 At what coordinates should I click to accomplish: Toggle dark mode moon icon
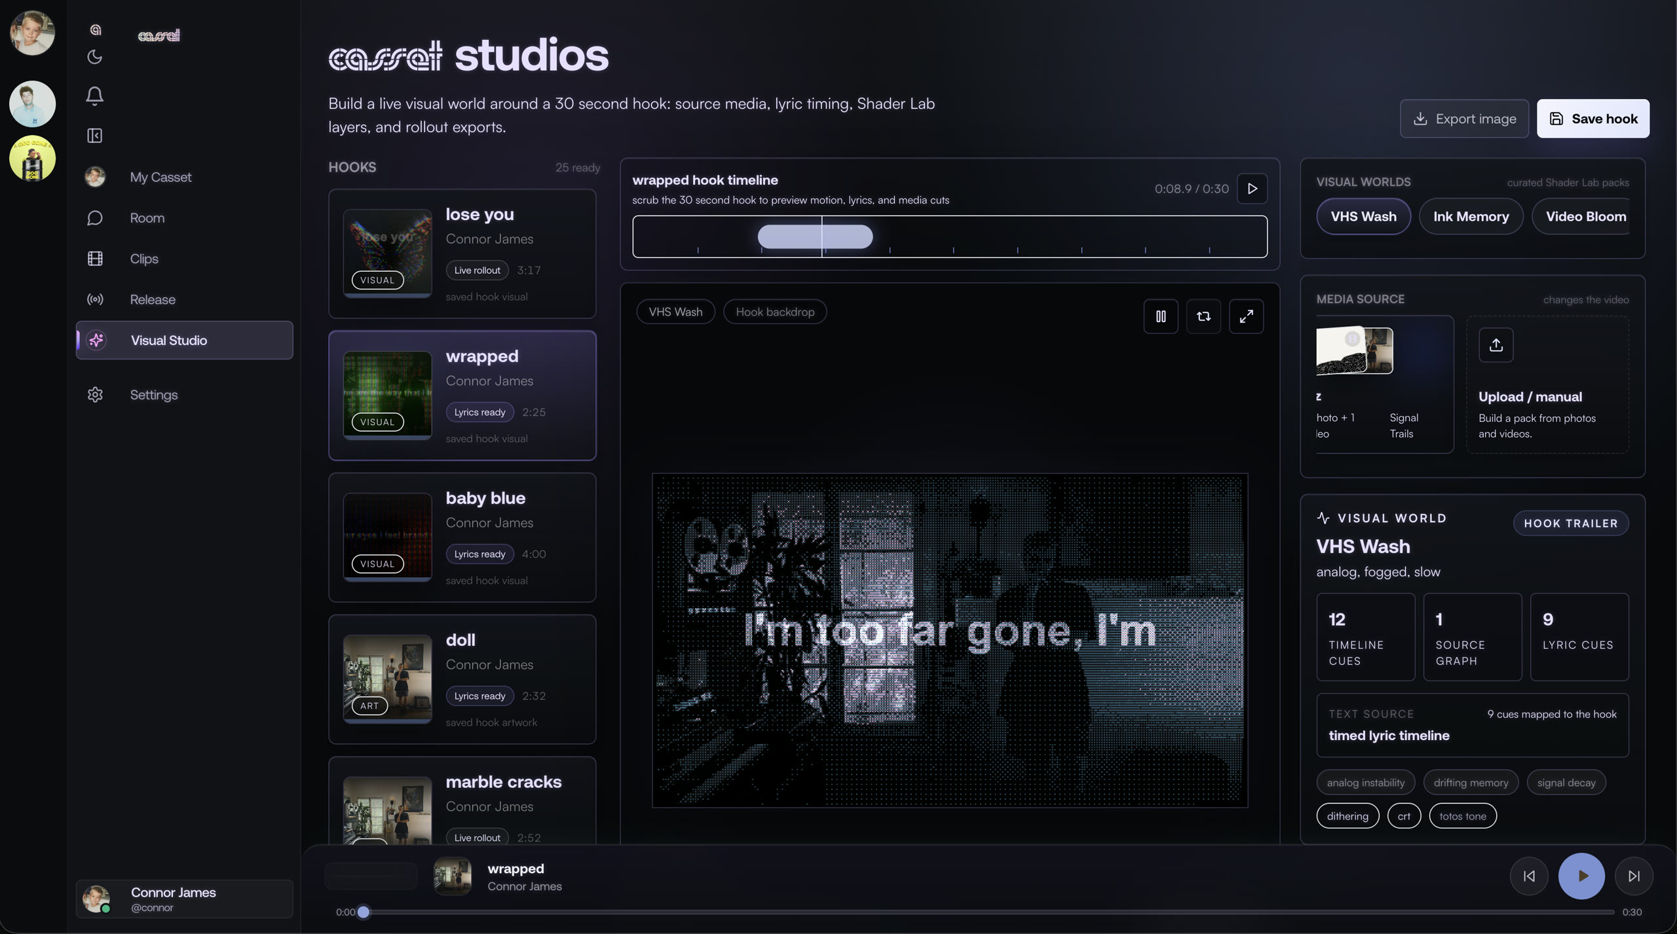point(94,57)
